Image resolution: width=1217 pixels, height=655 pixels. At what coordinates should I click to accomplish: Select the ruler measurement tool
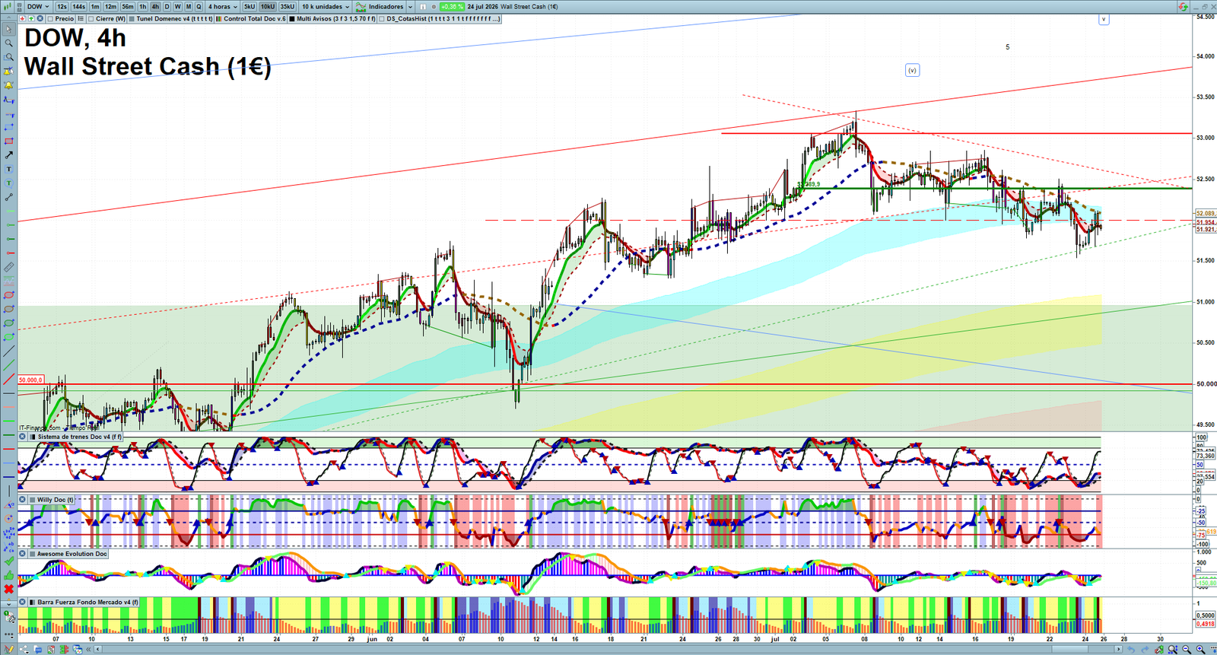tap(9, 266)
